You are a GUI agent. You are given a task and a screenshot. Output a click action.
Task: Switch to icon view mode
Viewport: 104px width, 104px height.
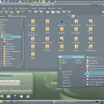[48, 12]
